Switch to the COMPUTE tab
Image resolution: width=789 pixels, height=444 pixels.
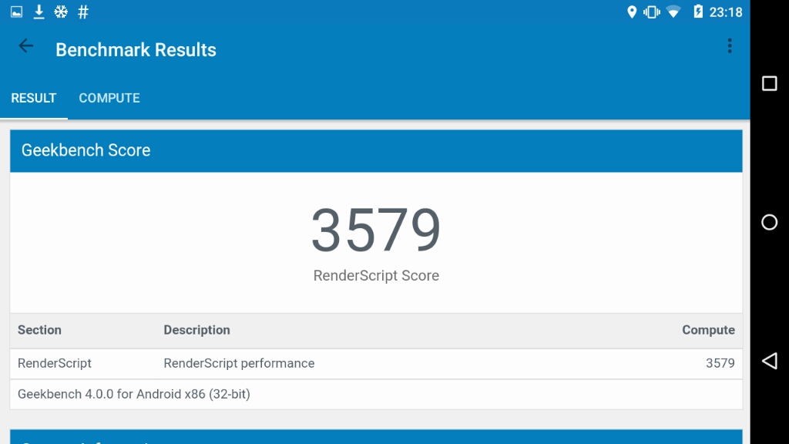pyautogui.click(x=109, y=98)
